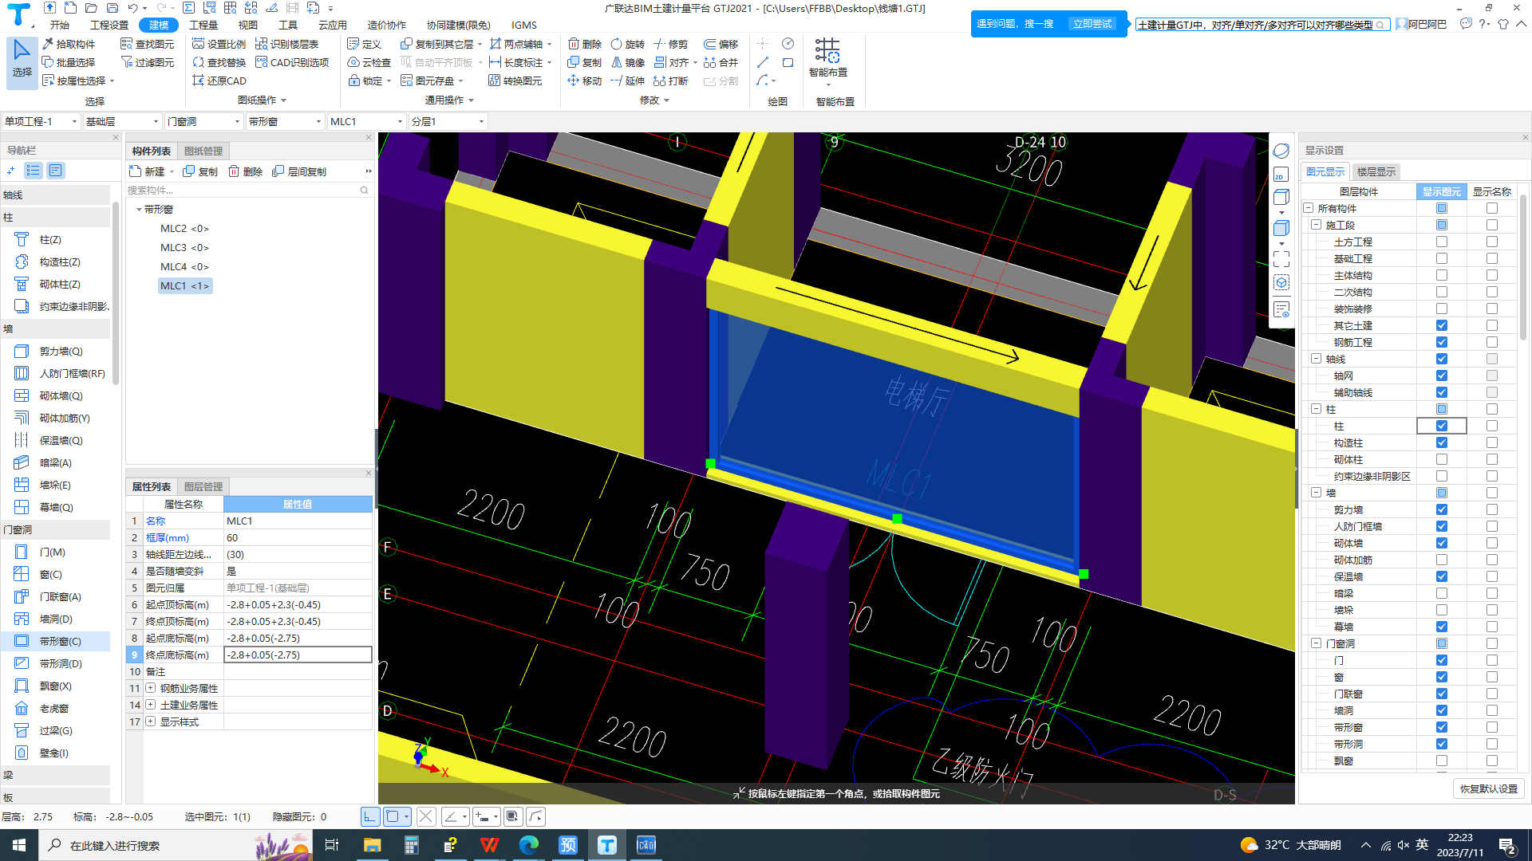Click the 长度标注 length dimension tool
Screen dimensions: 1532x861
tap(516, 62)
